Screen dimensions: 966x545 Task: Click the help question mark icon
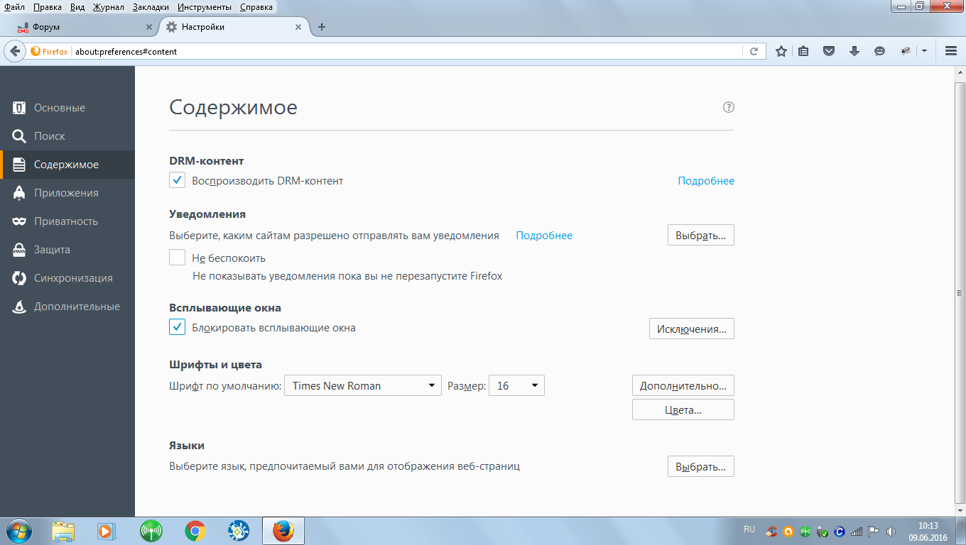[x=728, y=108]
